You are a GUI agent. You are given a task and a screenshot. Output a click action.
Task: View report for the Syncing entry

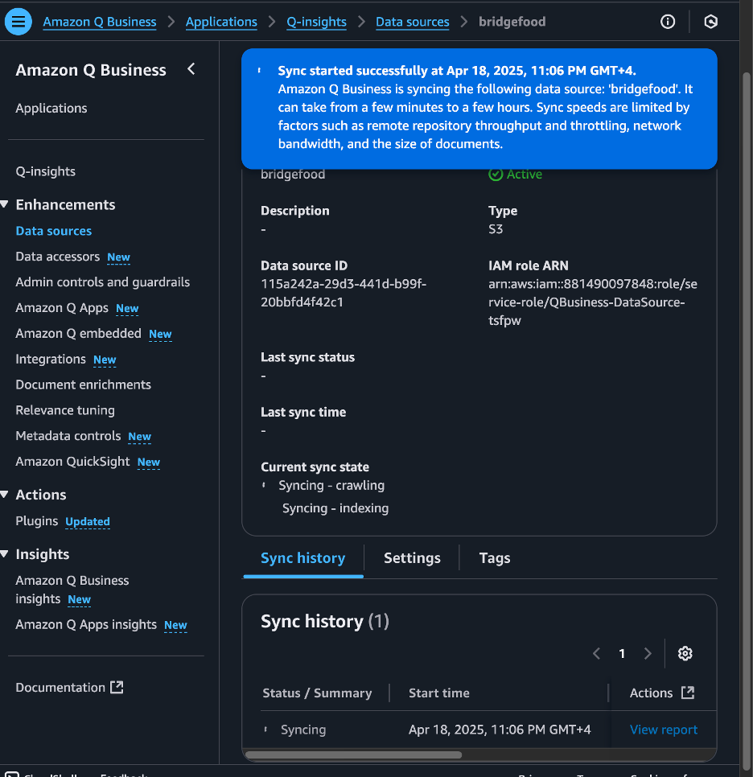click(x=663, y=730)
